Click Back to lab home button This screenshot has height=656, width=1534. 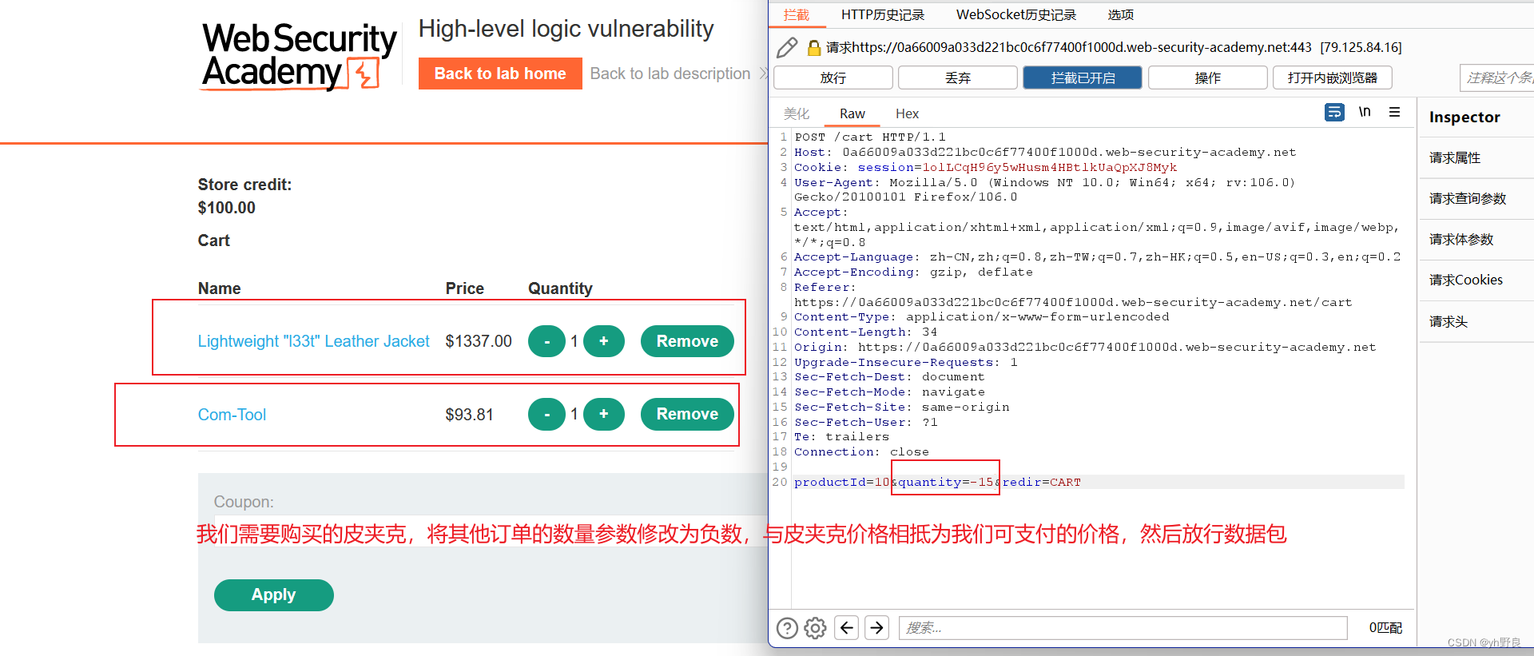click(500, 74)
